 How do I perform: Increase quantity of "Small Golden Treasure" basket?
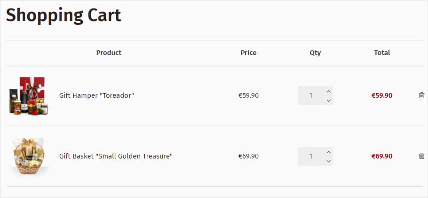[x=328, y=152]
